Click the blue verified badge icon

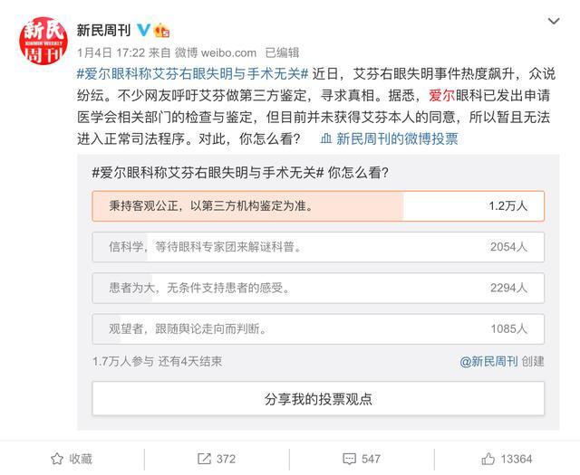142,30
